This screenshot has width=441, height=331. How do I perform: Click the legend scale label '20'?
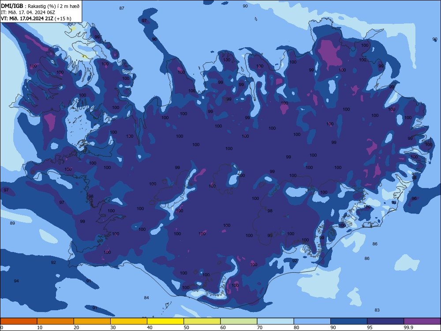(76, 327)
